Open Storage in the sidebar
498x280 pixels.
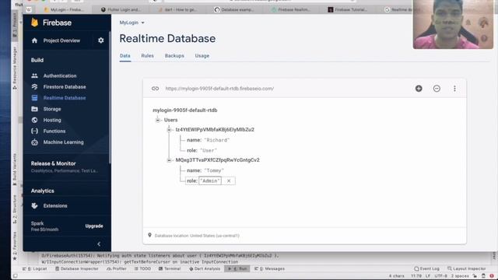(52, 109)
